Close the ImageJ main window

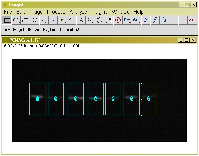[x=194, y=5]
